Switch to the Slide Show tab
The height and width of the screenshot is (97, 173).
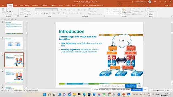pyautogui.click(x=53, y=5)
